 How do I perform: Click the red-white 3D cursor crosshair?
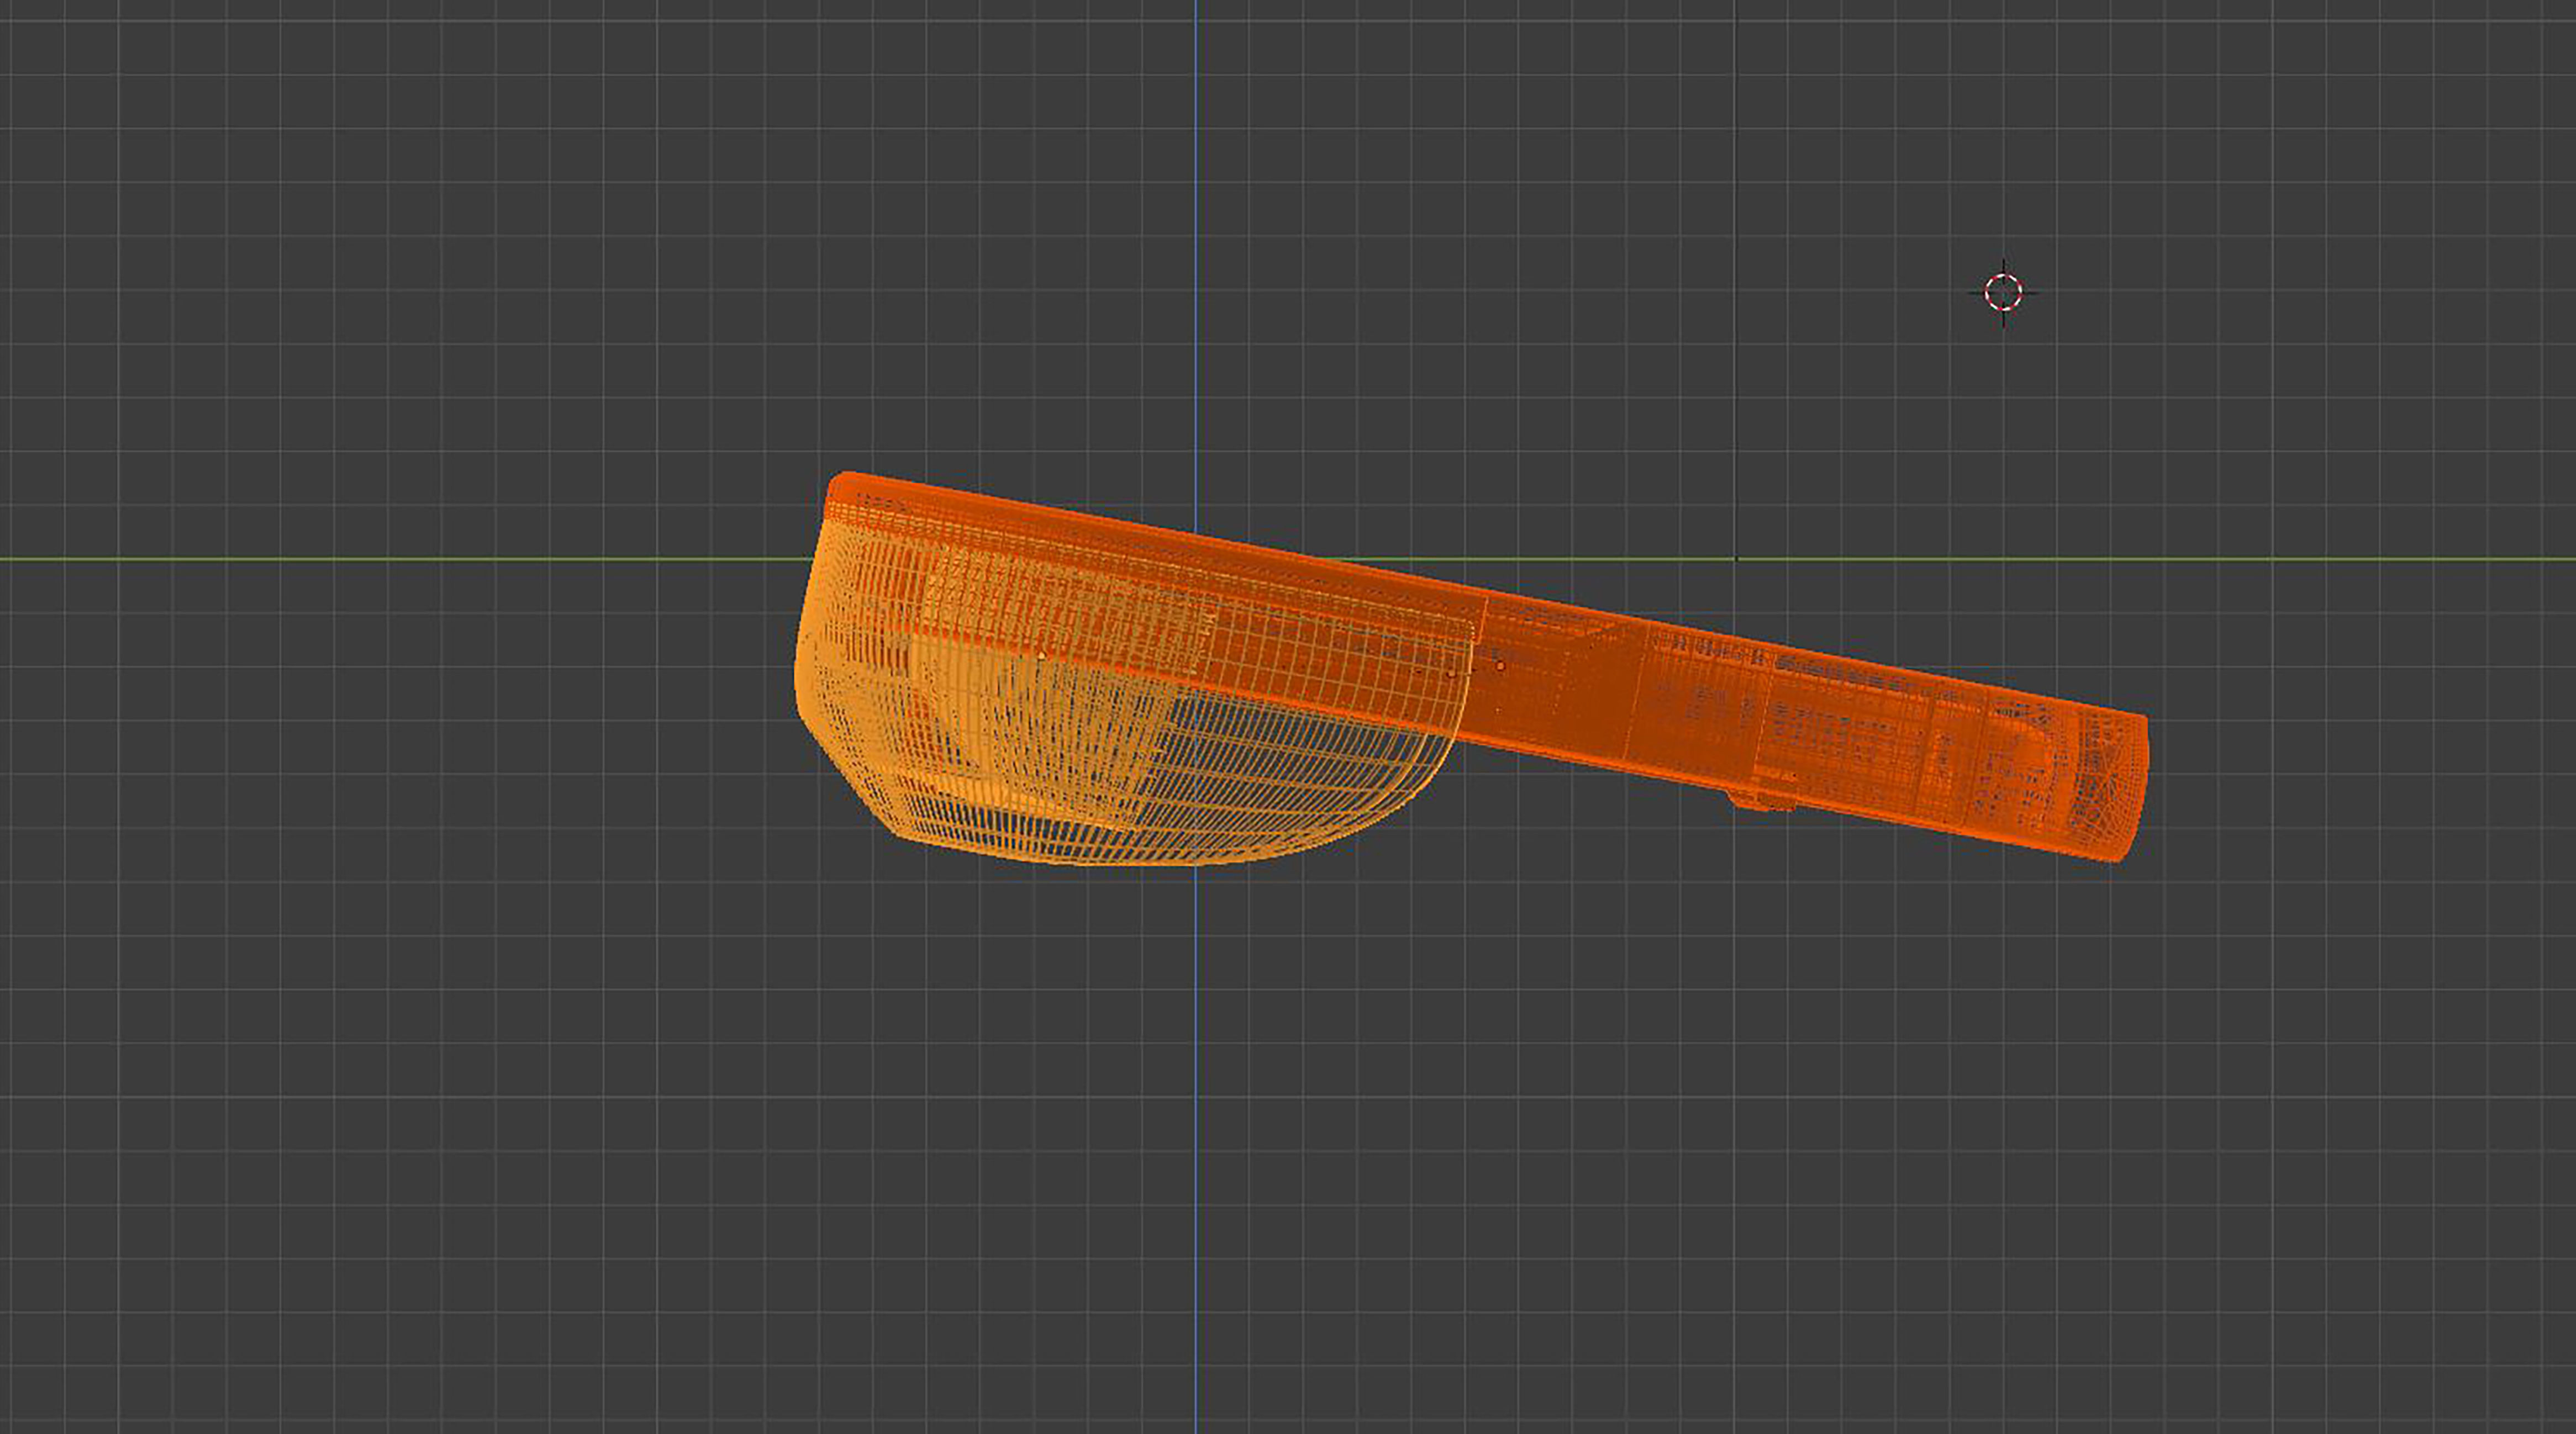click(x=2003, y=293)
